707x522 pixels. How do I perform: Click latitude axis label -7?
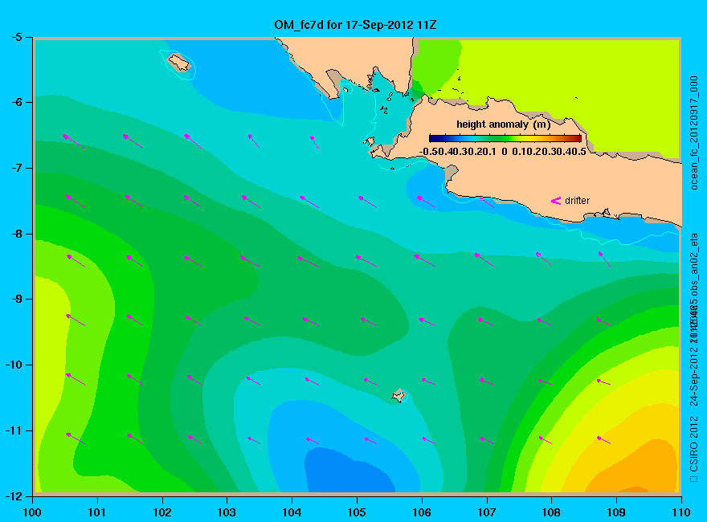click(16, 168)
